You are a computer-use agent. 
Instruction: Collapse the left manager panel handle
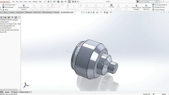tap(21, 51)
